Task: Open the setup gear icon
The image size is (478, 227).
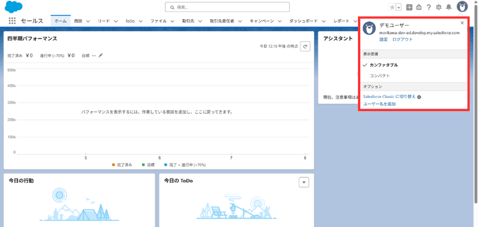Action: pos(439,7)
